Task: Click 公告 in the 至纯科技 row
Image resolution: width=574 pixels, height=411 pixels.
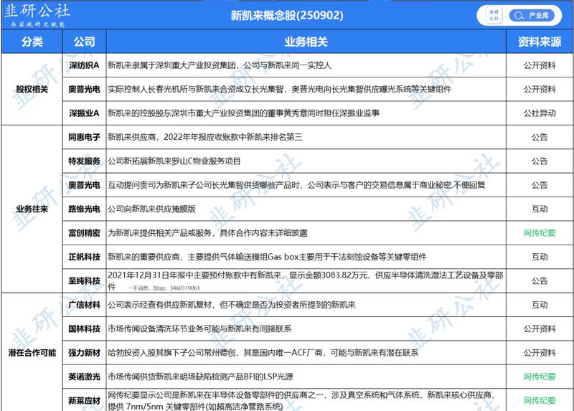Action: (x=540, y=280)
